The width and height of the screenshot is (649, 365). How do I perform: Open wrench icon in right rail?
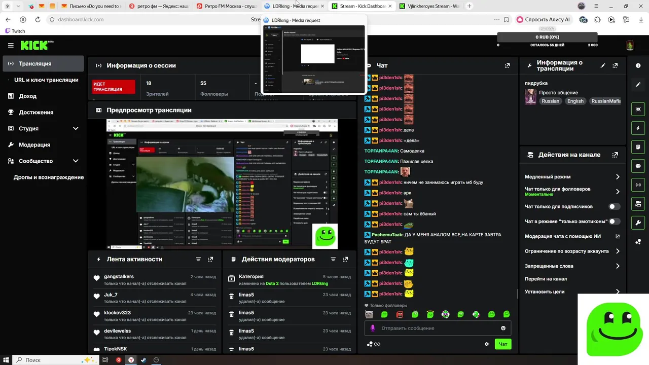click(x=638, y=223)
